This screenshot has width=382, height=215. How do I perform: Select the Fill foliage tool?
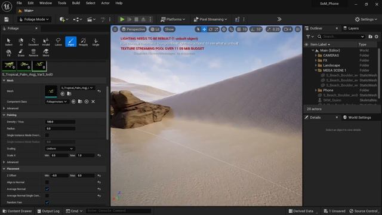click(8, 53)
